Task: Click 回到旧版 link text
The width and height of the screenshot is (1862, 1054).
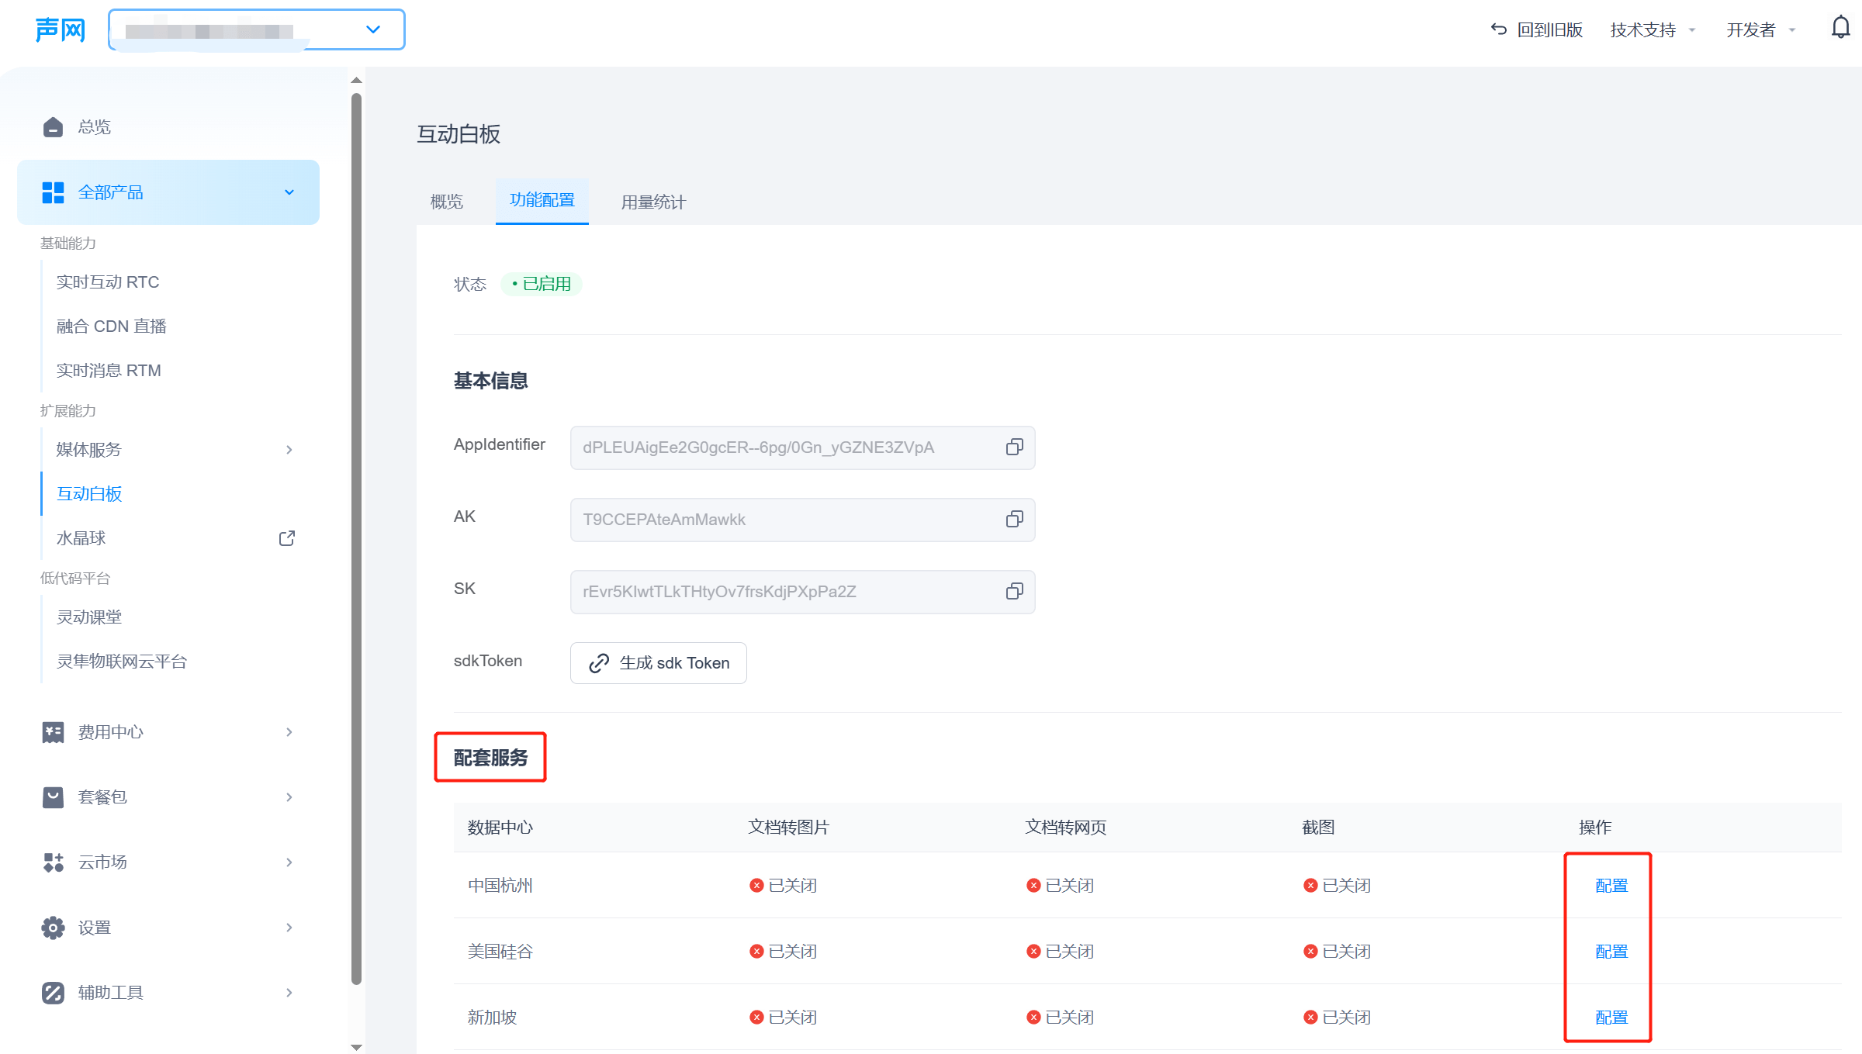Action: coord(1549,29)
